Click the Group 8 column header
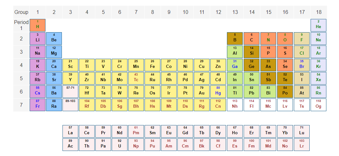Viewport: 339px width, 156px height. (x=152, y=12)
